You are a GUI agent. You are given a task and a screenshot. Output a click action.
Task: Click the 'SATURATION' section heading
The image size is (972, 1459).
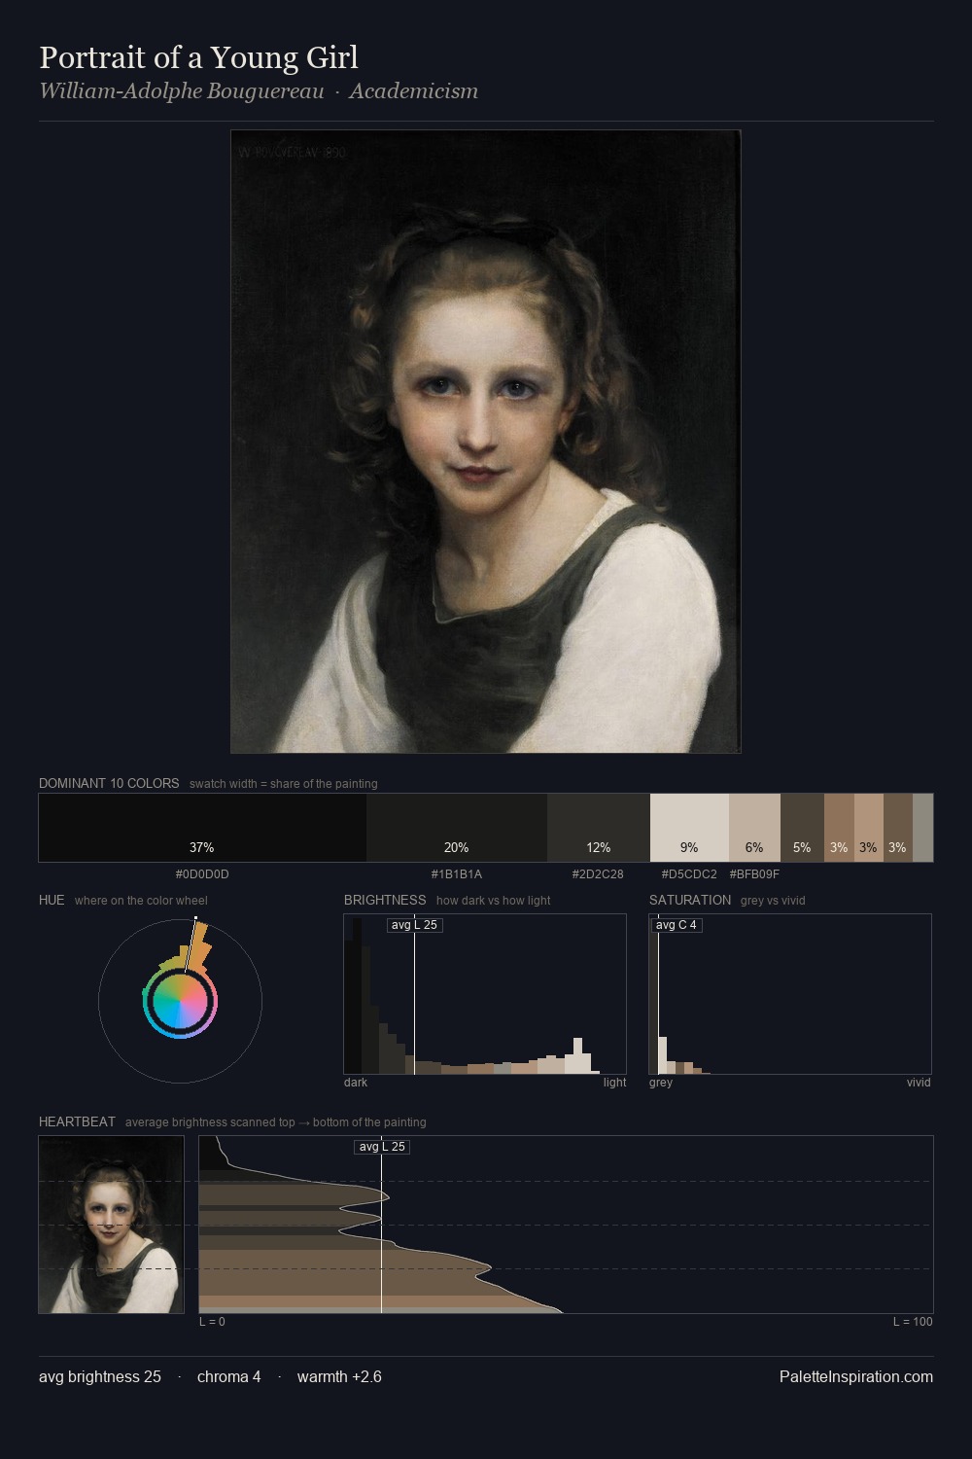pos(690,900)
